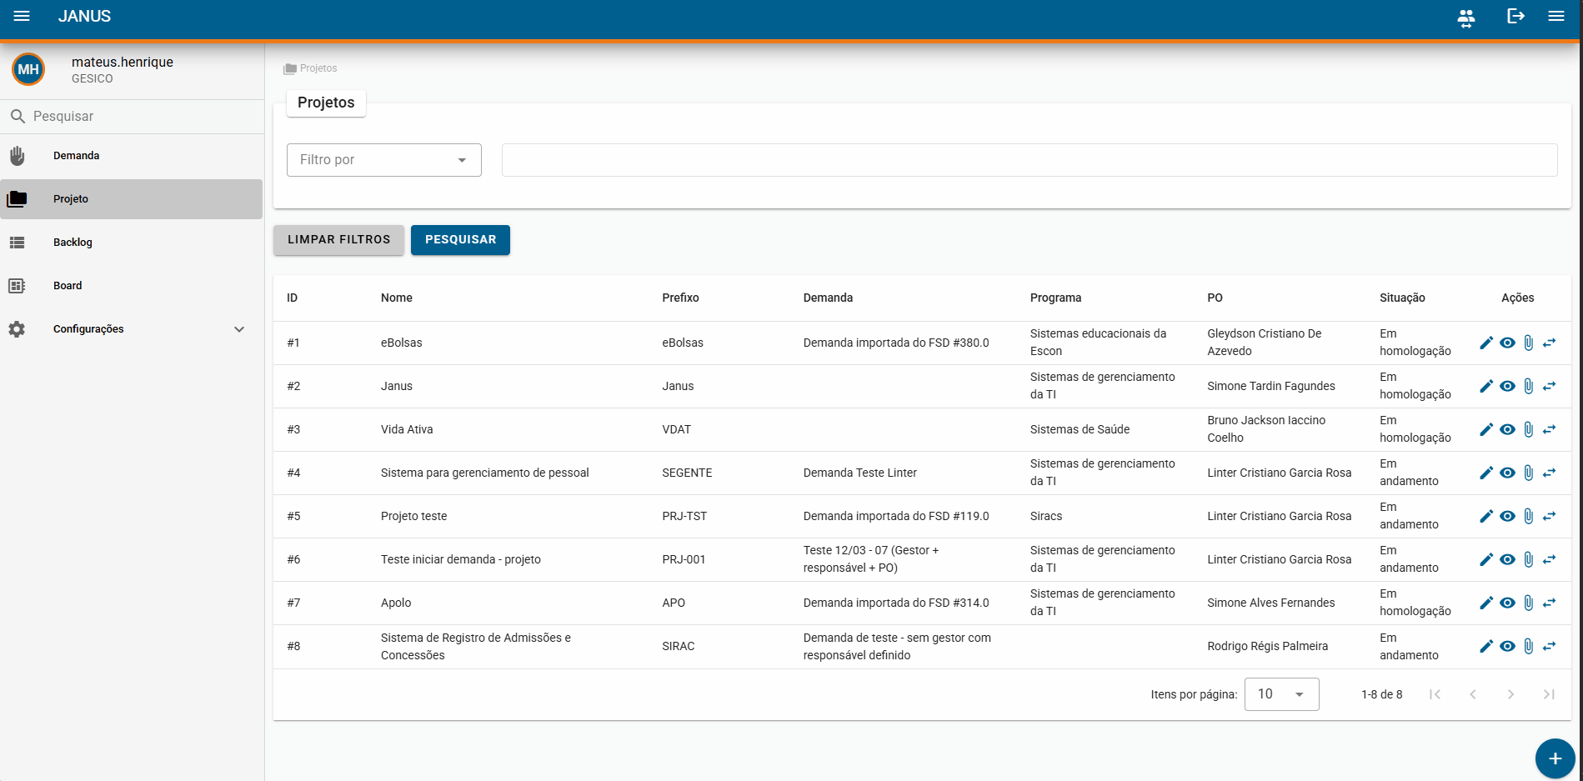Image resolution: width=1583 pixels, height=781 pixels.
Task: Click the swap arrows on the PRJ-001 row
Action: click(1549, 559)
